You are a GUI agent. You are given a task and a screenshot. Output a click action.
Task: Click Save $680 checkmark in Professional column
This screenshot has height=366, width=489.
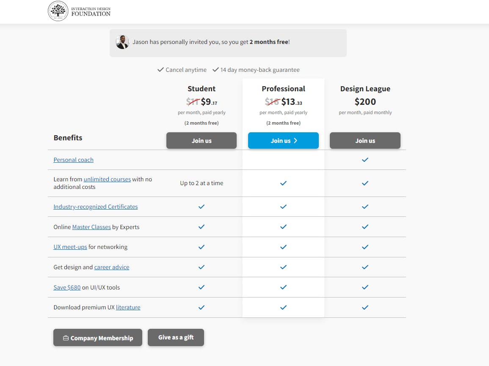283,287
